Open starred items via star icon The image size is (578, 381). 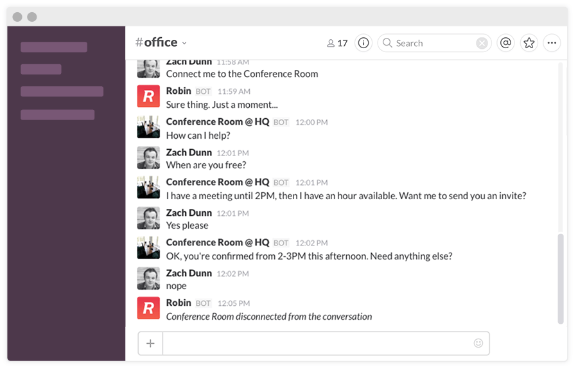pos(529,43)
